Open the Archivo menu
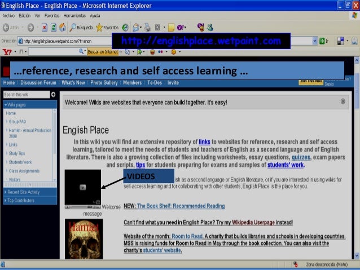 click(x=8, y=16)
